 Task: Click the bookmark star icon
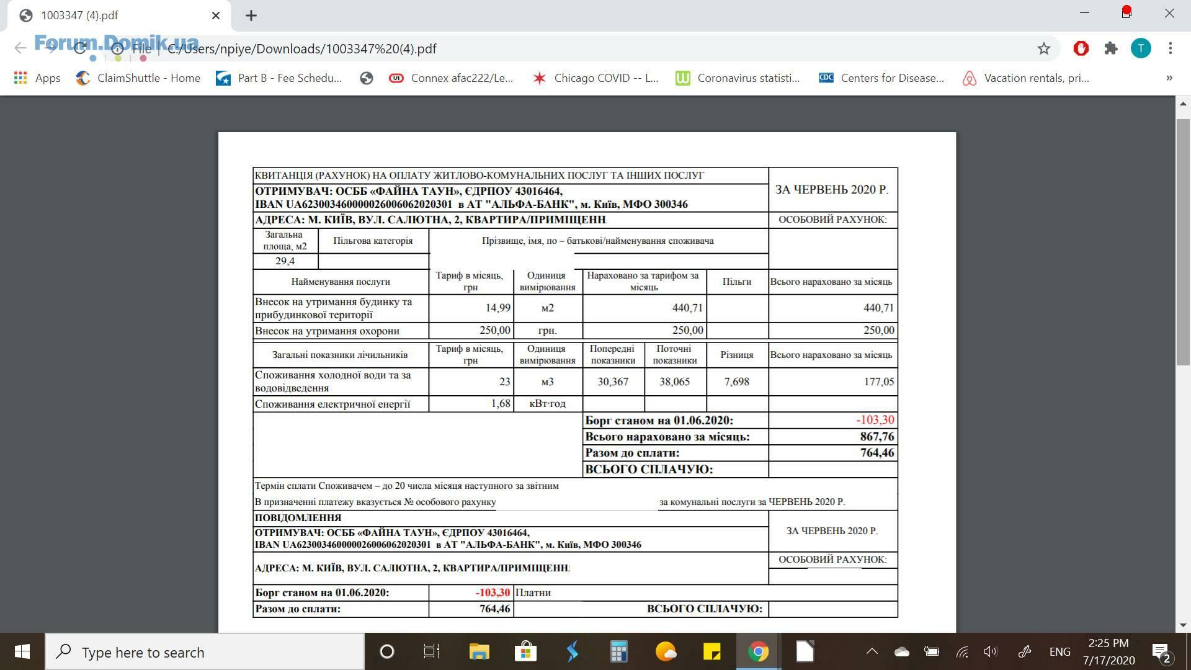[x=1044, y=48]
